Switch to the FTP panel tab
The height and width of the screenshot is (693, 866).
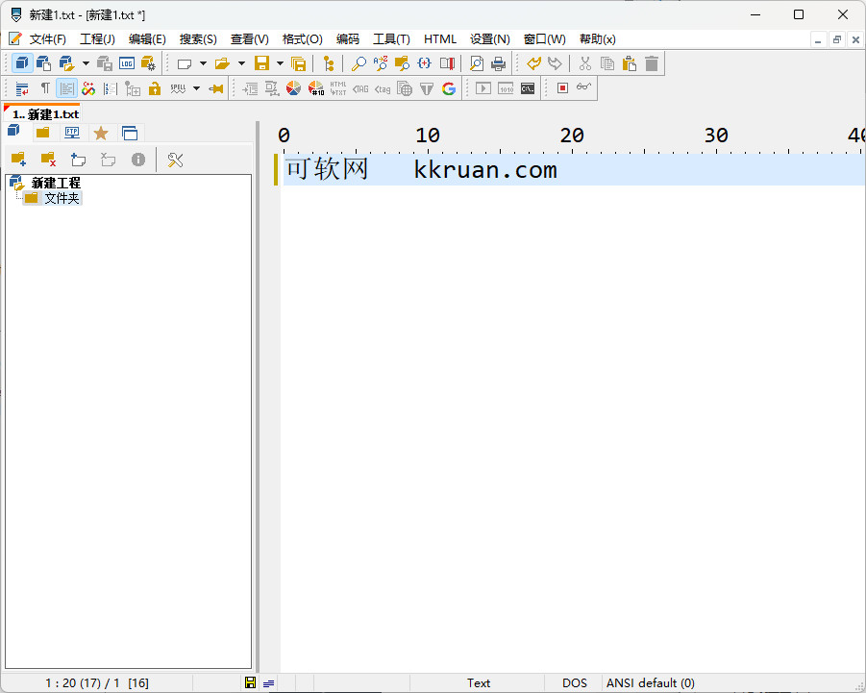(72, 133)
